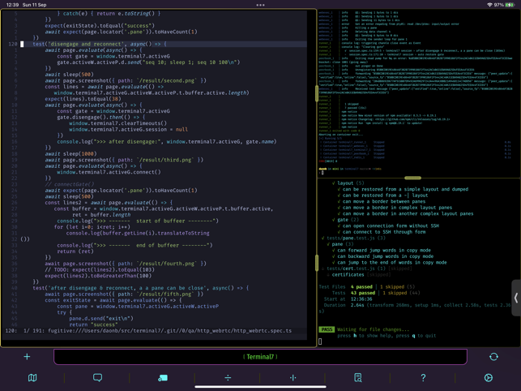
Task: Click the vertical split pane icon
Action: (x=293, y=378)
